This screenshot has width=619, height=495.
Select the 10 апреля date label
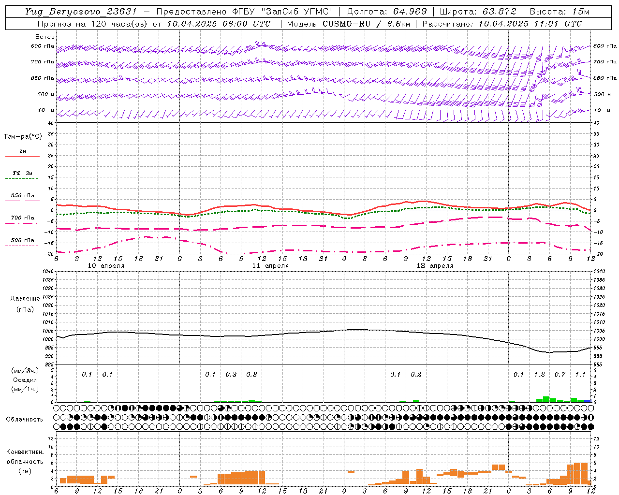pyautogui.click(x=106, y=266)
